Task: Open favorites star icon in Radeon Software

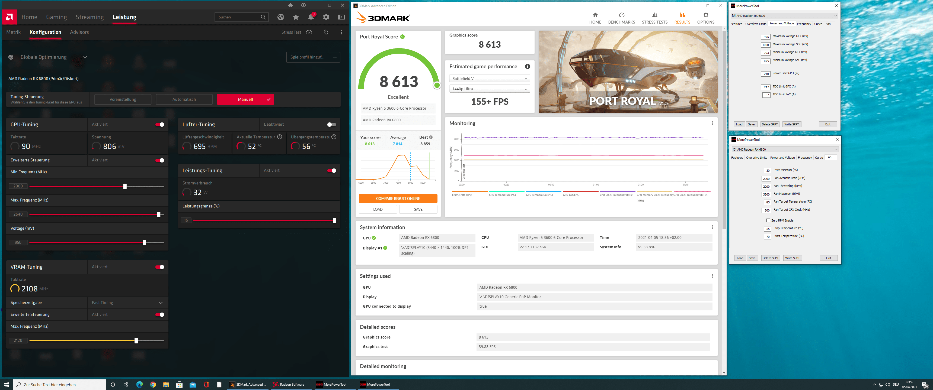Action: [296, 17]
